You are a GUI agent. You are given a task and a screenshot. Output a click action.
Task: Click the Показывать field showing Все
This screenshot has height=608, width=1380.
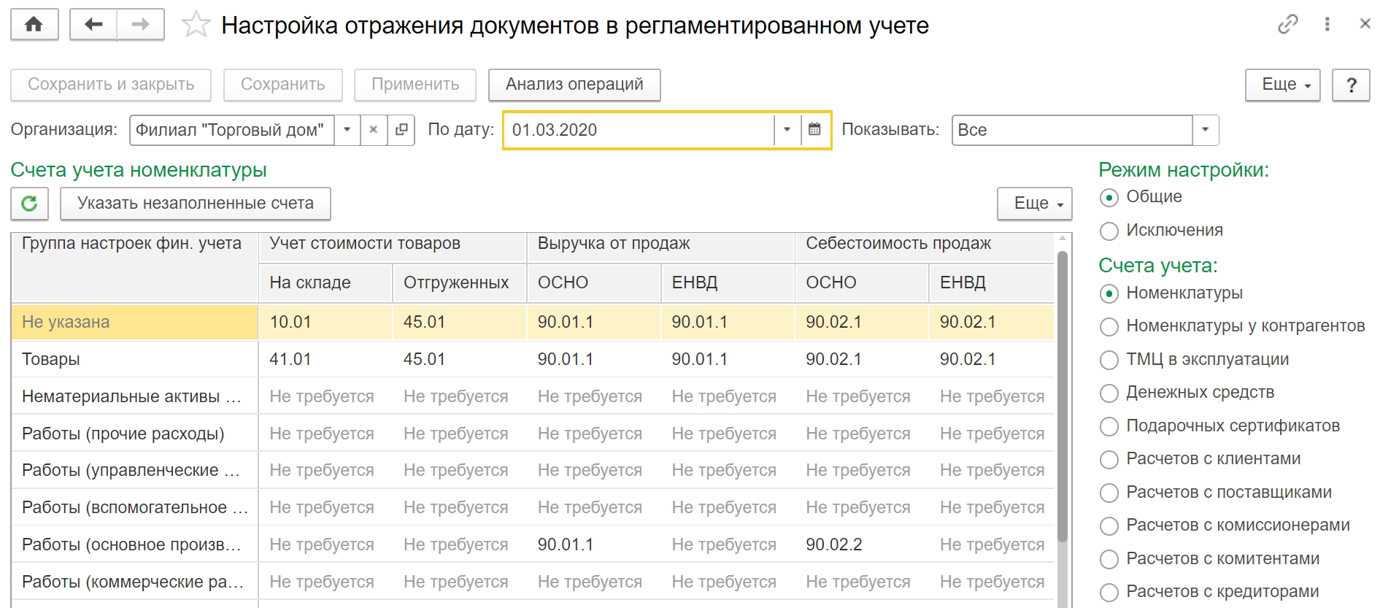click(1072, 130)
